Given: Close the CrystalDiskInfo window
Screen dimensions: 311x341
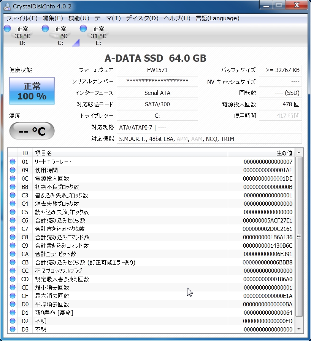Looking at the screenshot, I should coord(297,5).
